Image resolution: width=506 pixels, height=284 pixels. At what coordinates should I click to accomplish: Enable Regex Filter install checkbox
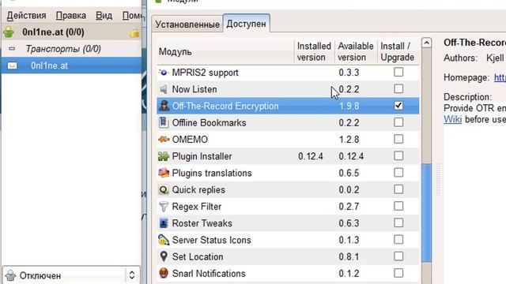pos(398,206)
